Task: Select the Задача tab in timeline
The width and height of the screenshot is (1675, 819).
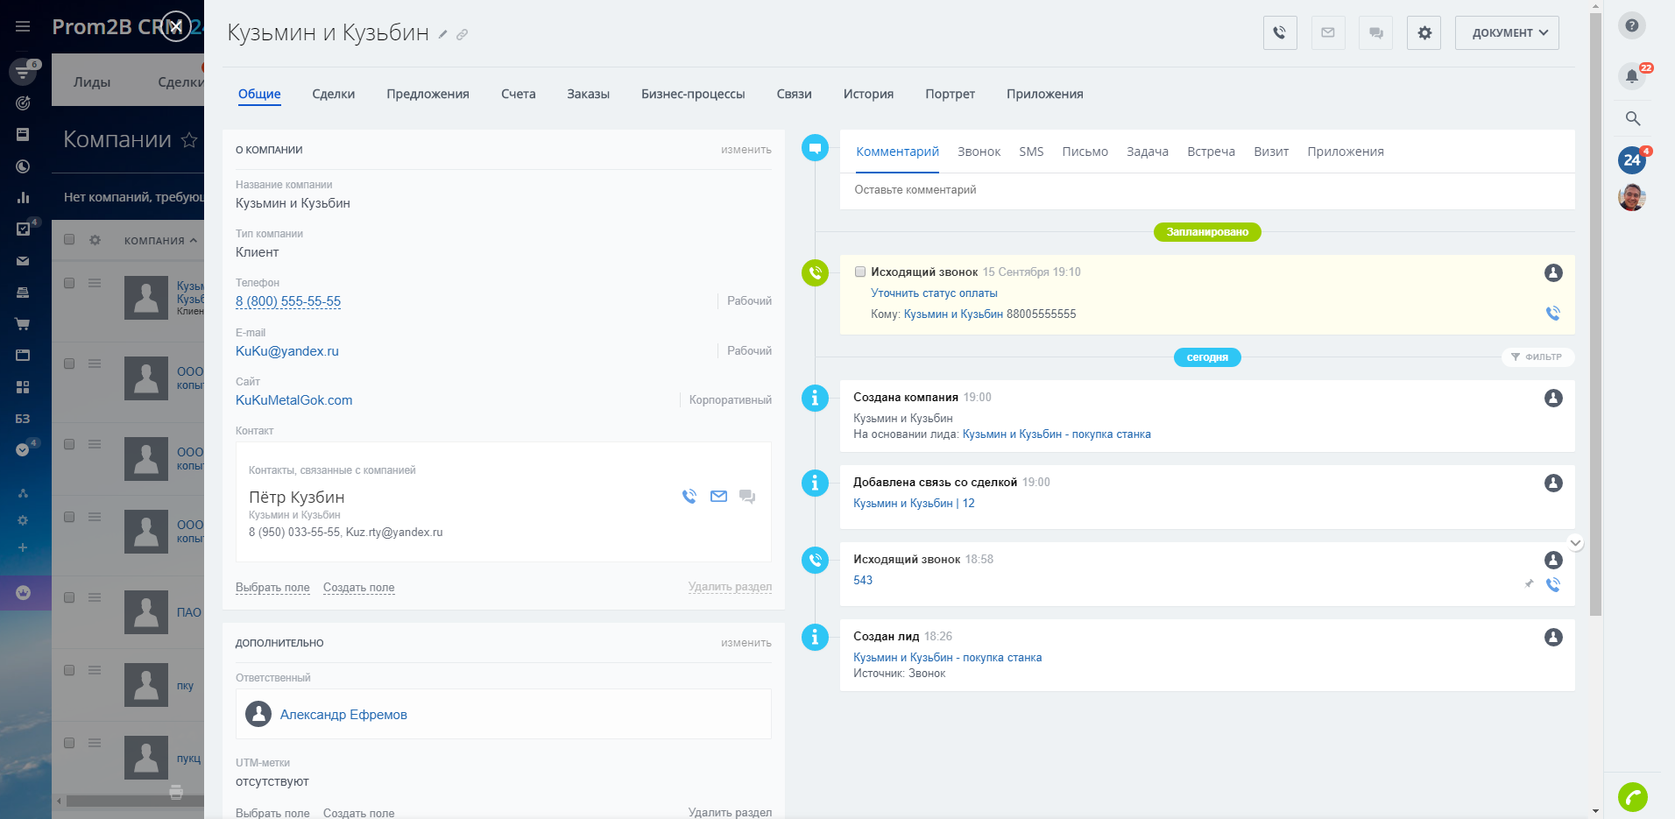Action: point(1147,152)
